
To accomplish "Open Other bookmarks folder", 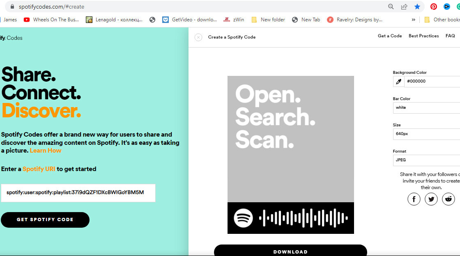I will pyautogui.click(x=442, y=20).
